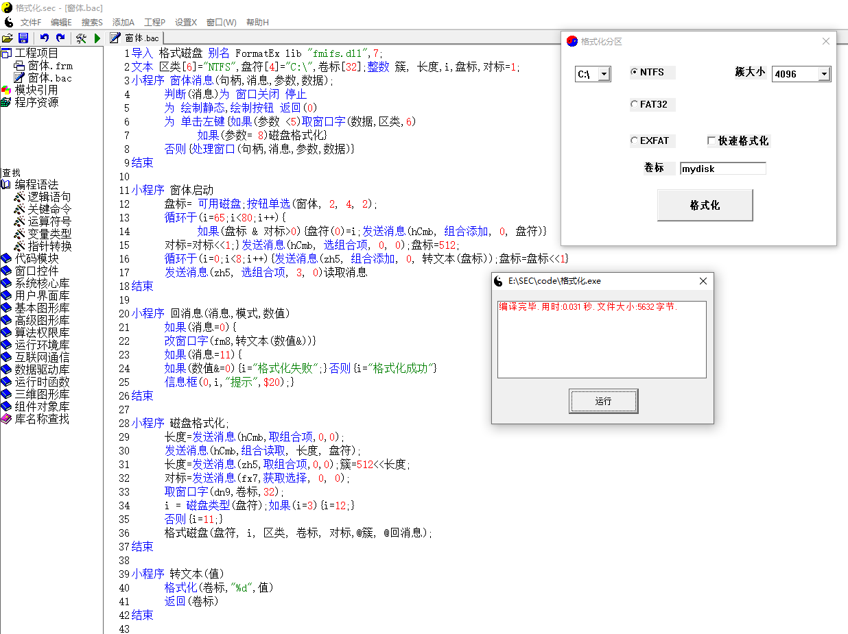Screen dimensions: 848x634
Task: Open 窗体.frm in the project tree
Action: click(50, 66)
